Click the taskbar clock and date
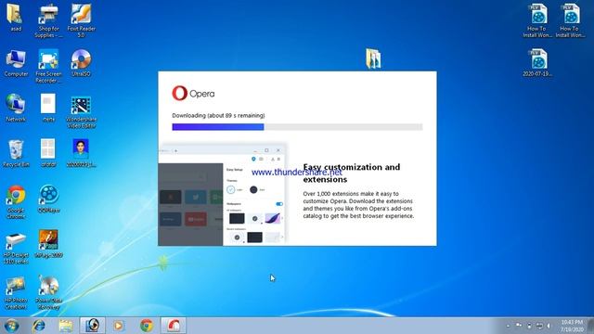 pos(572,326)
